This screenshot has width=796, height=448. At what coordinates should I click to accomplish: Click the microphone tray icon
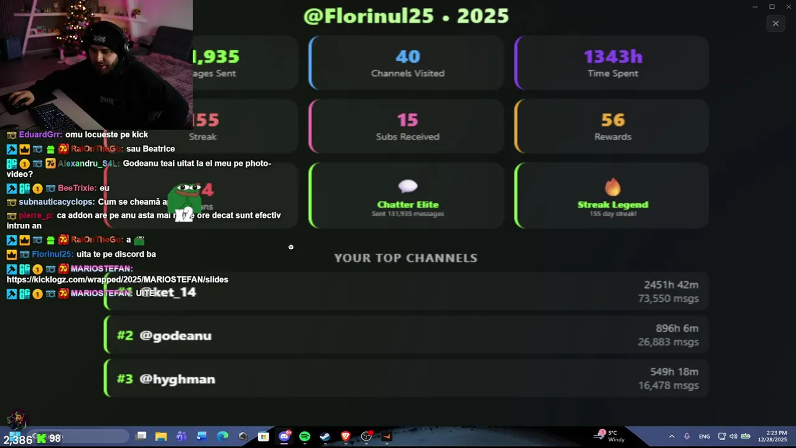pos(687,436)
